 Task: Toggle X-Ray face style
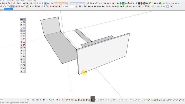(31, 3)
